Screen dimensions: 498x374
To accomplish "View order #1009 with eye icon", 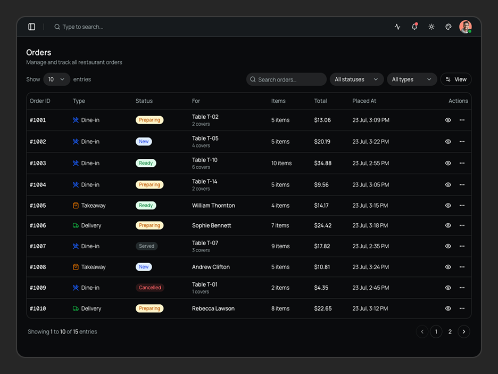I will tap(448, 288).
